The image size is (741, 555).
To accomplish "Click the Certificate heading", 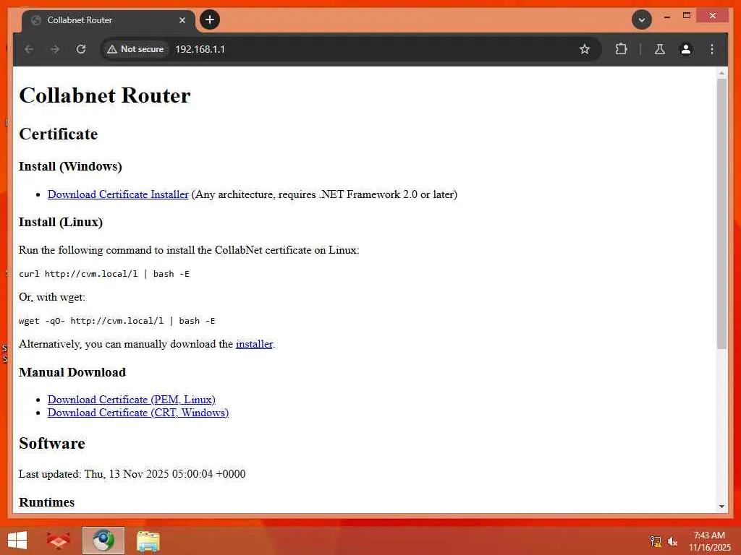I will coord(58,134).
